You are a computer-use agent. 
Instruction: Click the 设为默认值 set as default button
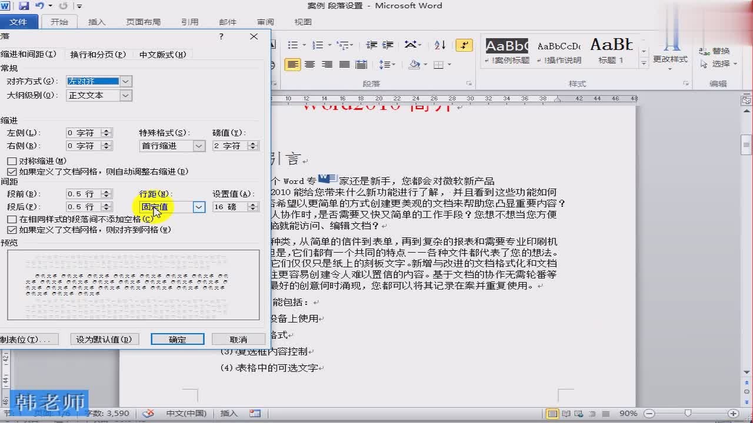click(104, 340)
